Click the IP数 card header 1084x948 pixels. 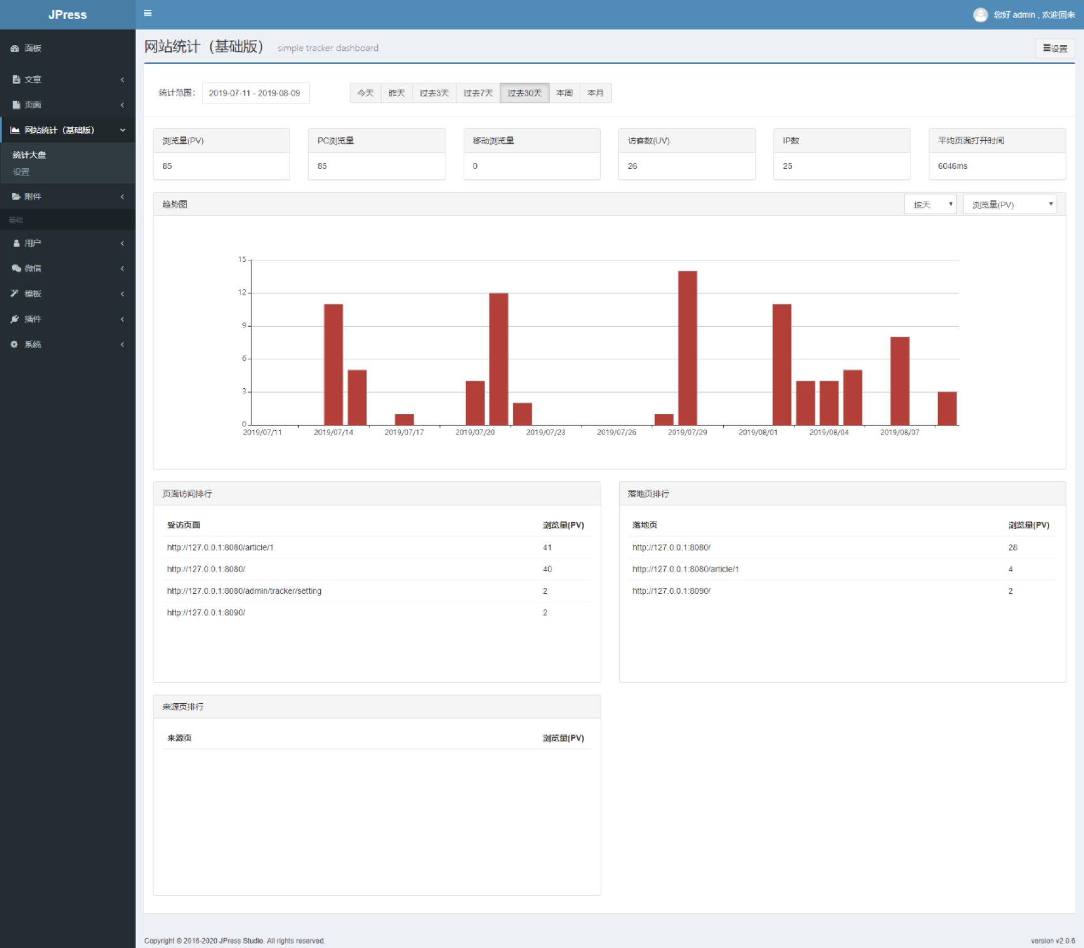(x=842, y=141)
